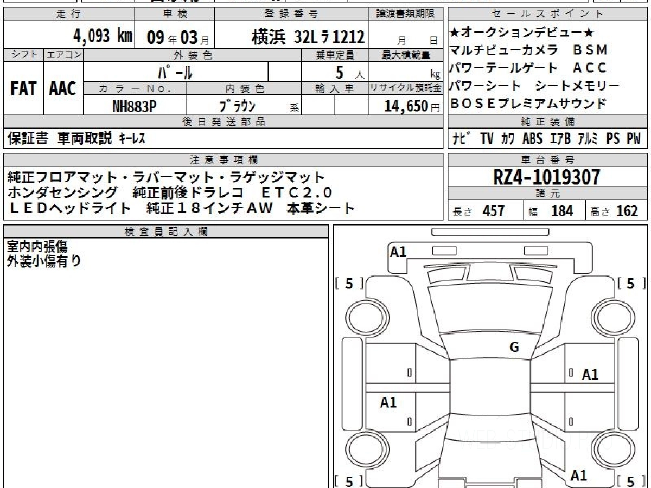Select the ★オークションデビュー★ line

(x=522, y=32)
